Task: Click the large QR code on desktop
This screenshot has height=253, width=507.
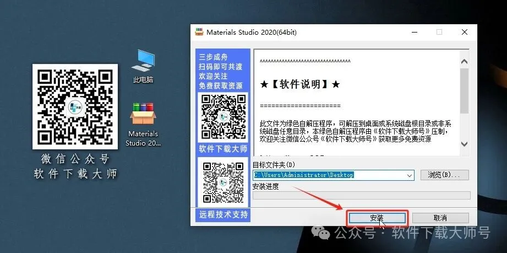Action: click(75, 106)
